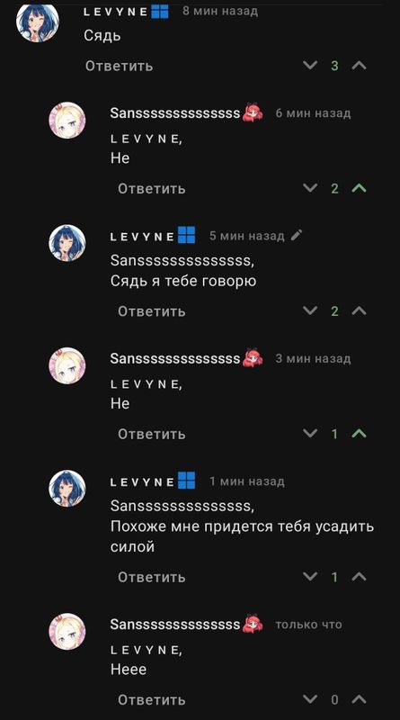Upvote the top "Сядь" comment

click(x=359, y=66)
